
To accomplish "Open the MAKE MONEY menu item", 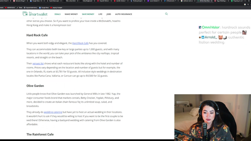I will click(x=71, y=14).
